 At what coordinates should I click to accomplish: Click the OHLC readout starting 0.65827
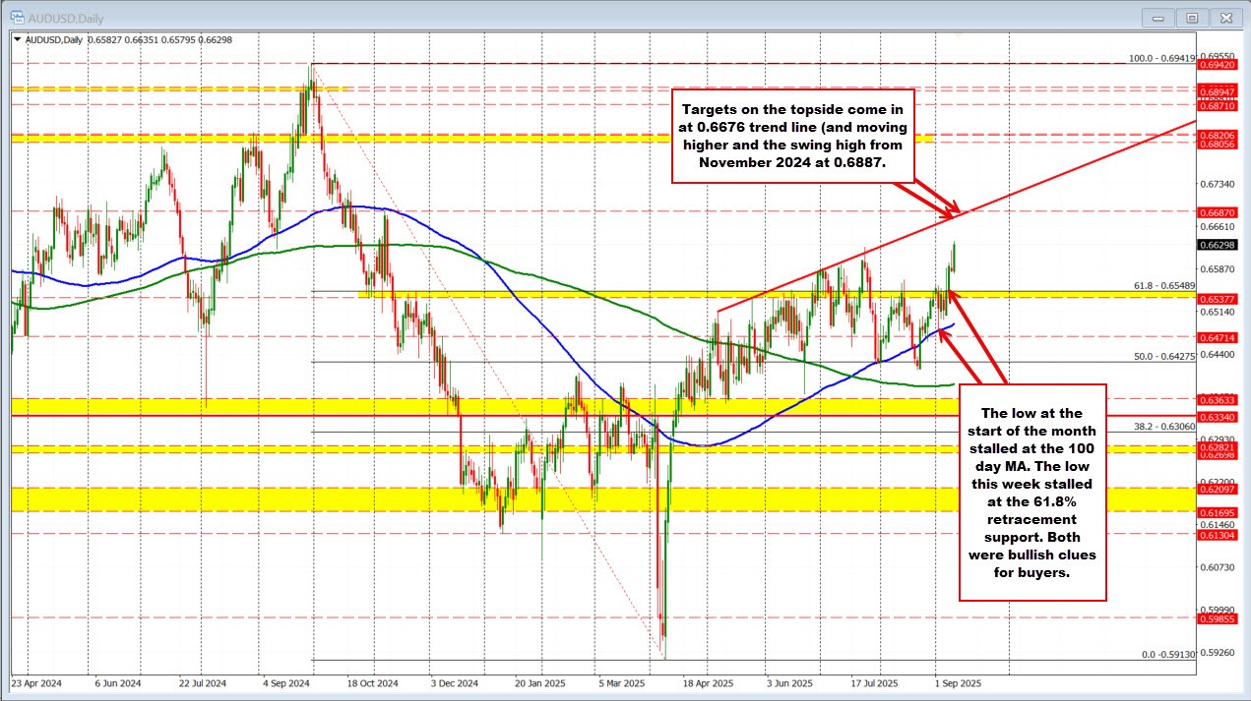[x=162, y=38]
